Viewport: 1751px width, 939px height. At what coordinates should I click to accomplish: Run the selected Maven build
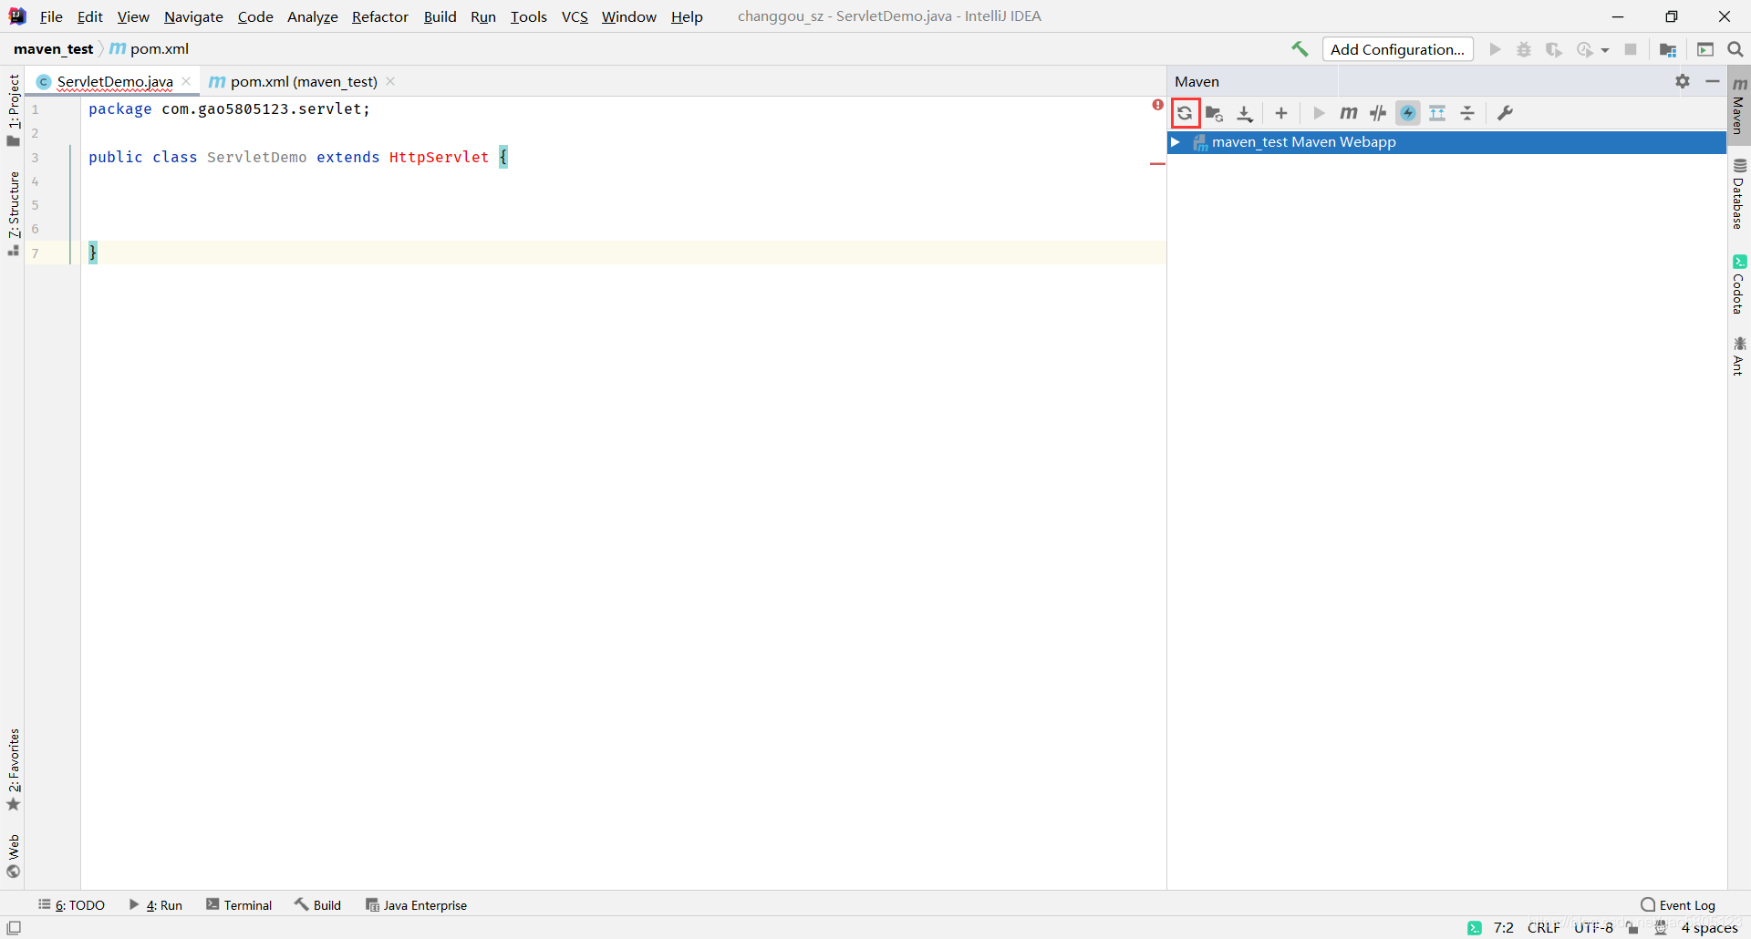pyautogui.click(x=1319, y=113)
